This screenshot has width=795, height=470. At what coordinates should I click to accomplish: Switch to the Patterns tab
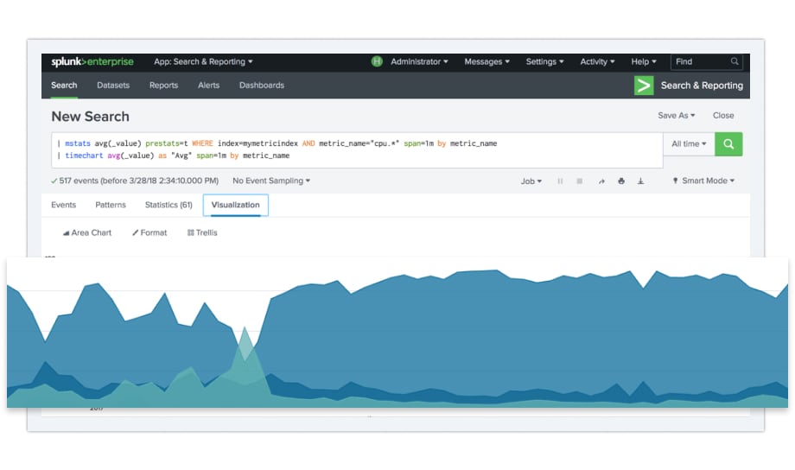pyautogui.click(x=111, y=206)
